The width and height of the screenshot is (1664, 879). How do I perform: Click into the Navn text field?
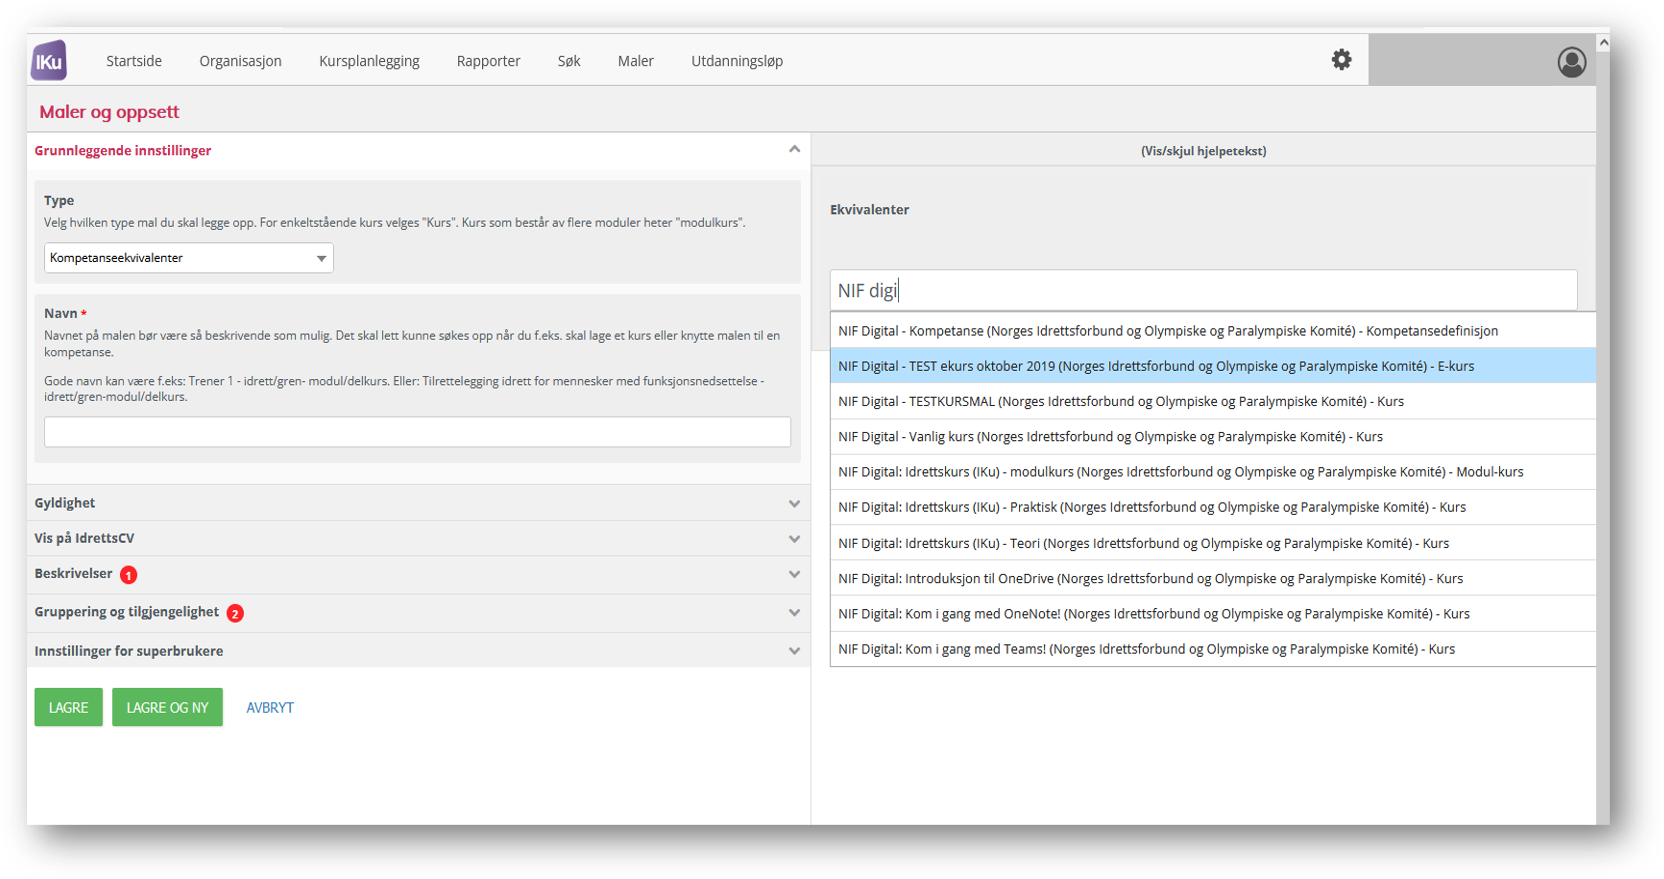pos(417,431)
